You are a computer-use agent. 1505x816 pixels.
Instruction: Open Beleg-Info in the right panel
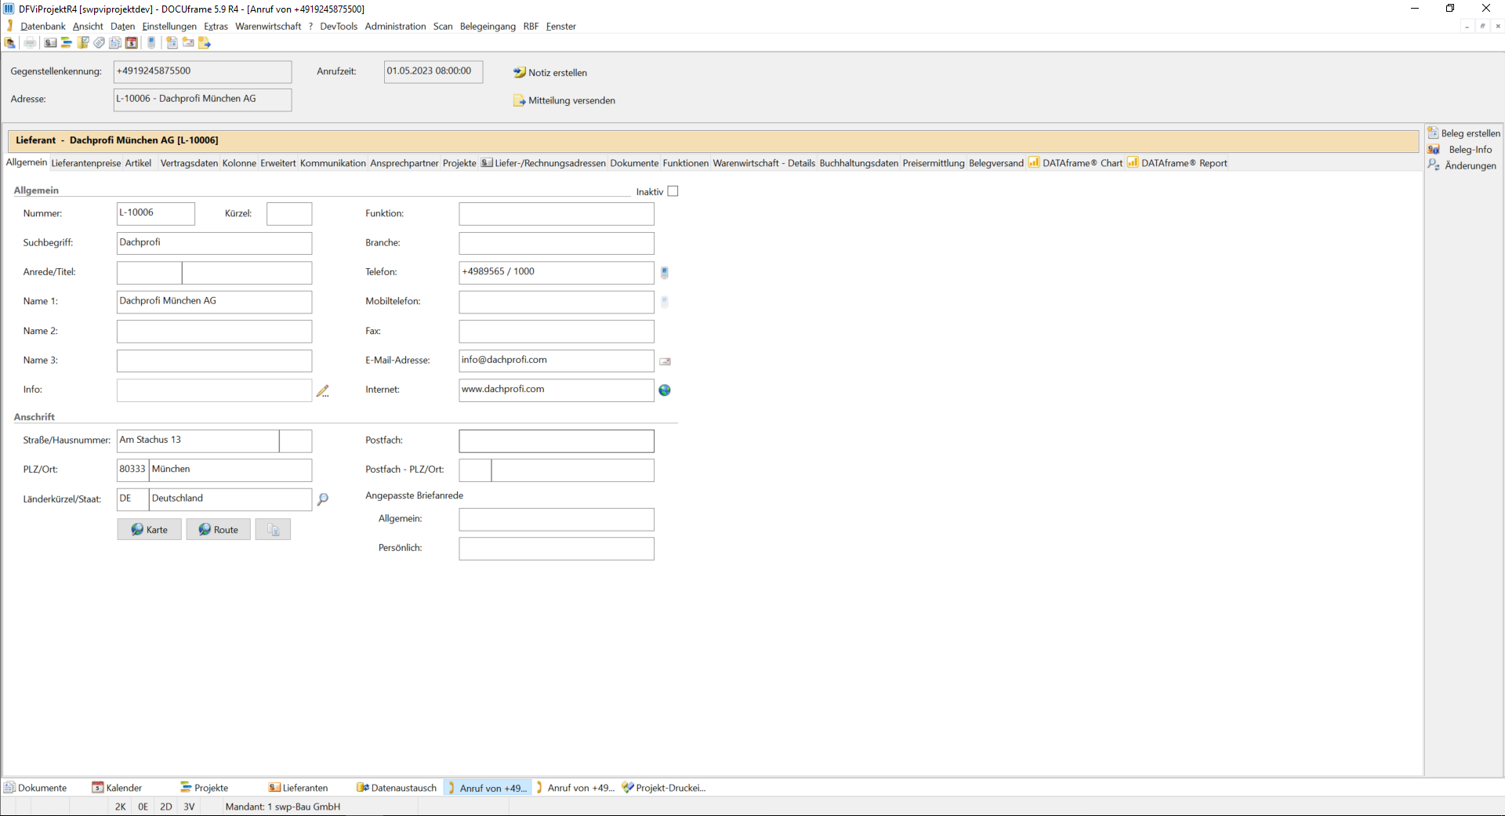click(x=1460, y=150)
